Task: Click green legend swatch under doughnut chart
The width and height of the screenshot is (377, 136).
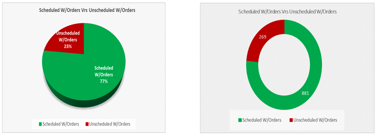Action: (240, 120)
